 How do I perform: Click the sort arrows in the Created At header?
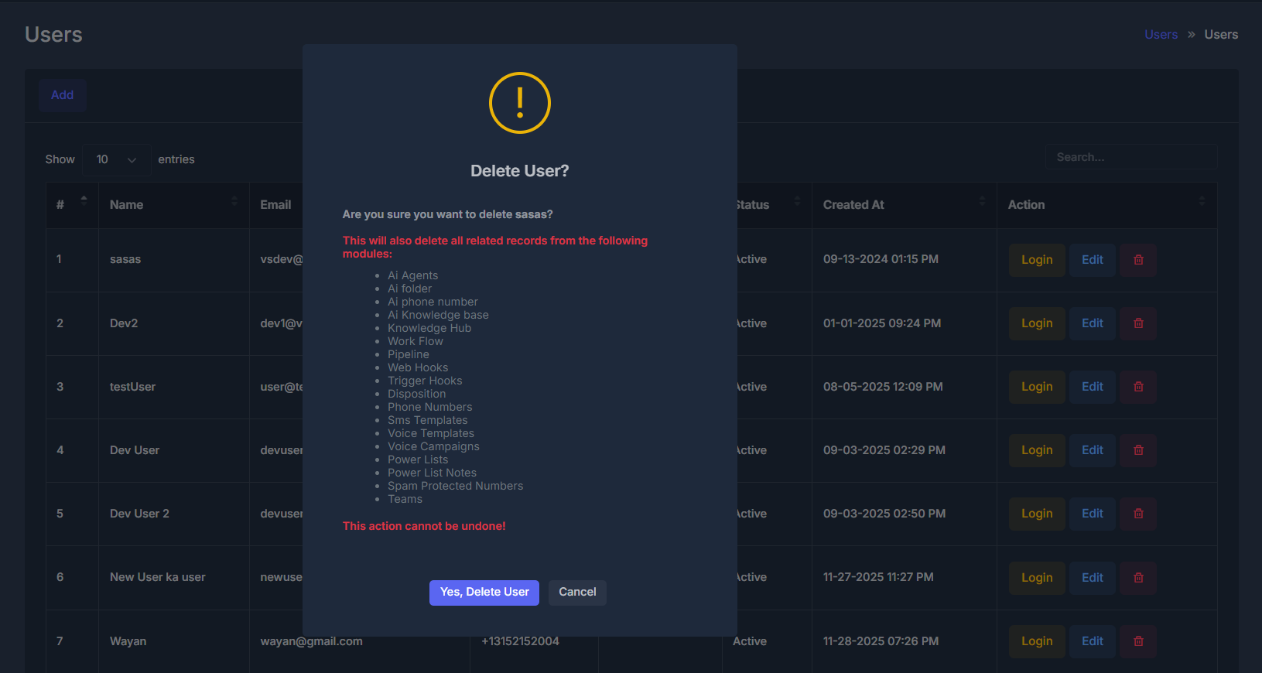[982, 201]
